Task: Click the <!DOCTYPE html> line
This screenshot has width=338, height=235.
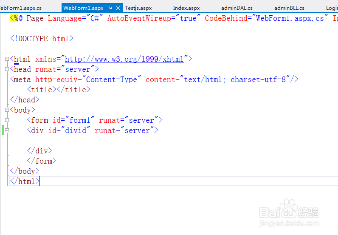Action: coord(42,39)
